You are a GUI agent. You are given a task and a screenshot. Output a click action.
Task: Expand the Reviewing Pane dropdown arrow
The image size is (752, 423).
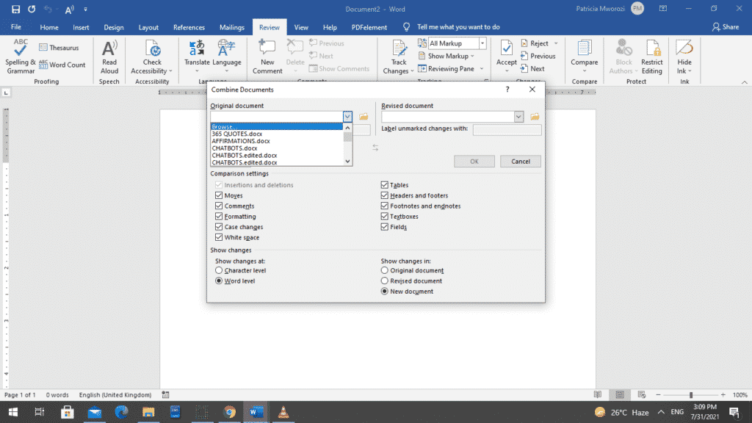coord(482,68)
